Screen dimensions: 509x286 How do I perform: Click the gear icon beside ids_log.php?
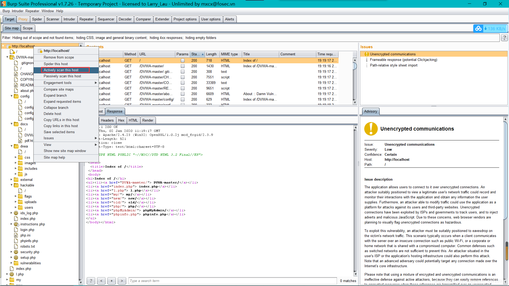[16, 213]
